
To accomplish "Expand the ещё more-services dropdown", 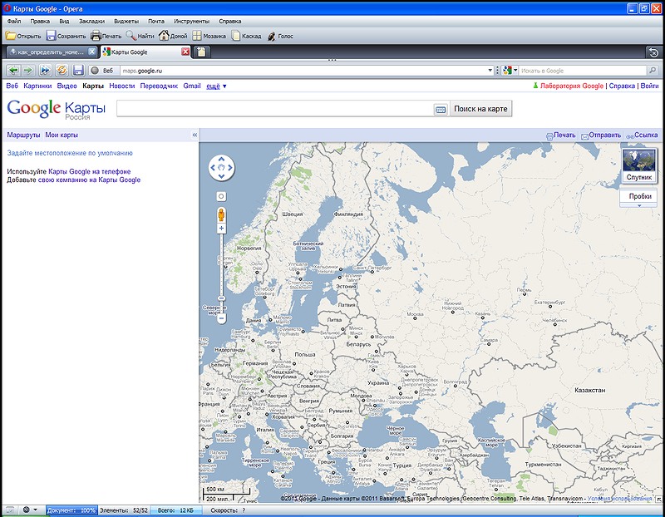I will [x=216, y=86].
